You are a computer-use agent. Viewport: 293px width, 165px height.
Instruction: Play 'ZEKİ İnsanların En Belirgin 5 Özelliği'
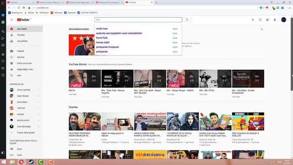click(248, 121)
